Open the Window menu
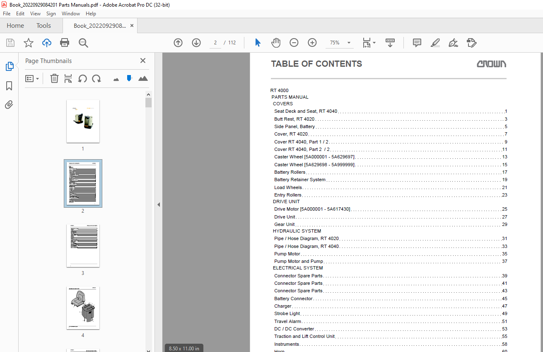Screen dimensions: 543x352 pos(71,14)
